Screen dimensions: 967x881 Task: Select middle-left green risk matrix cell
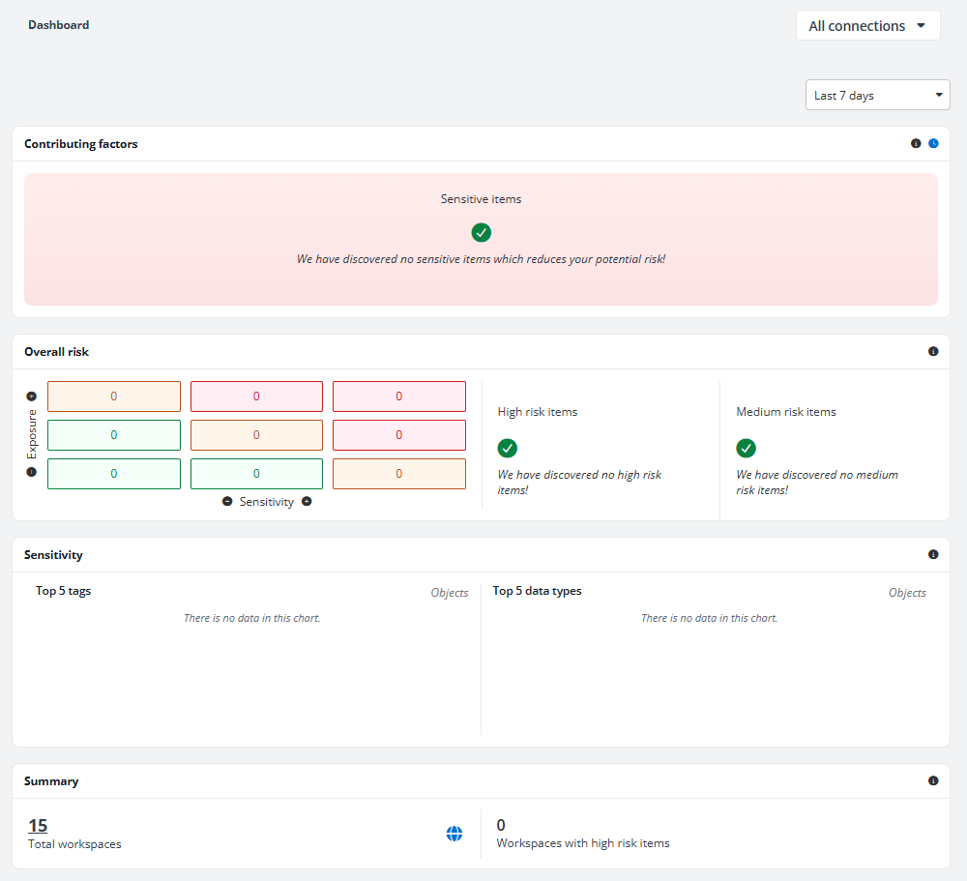[114, 435]
